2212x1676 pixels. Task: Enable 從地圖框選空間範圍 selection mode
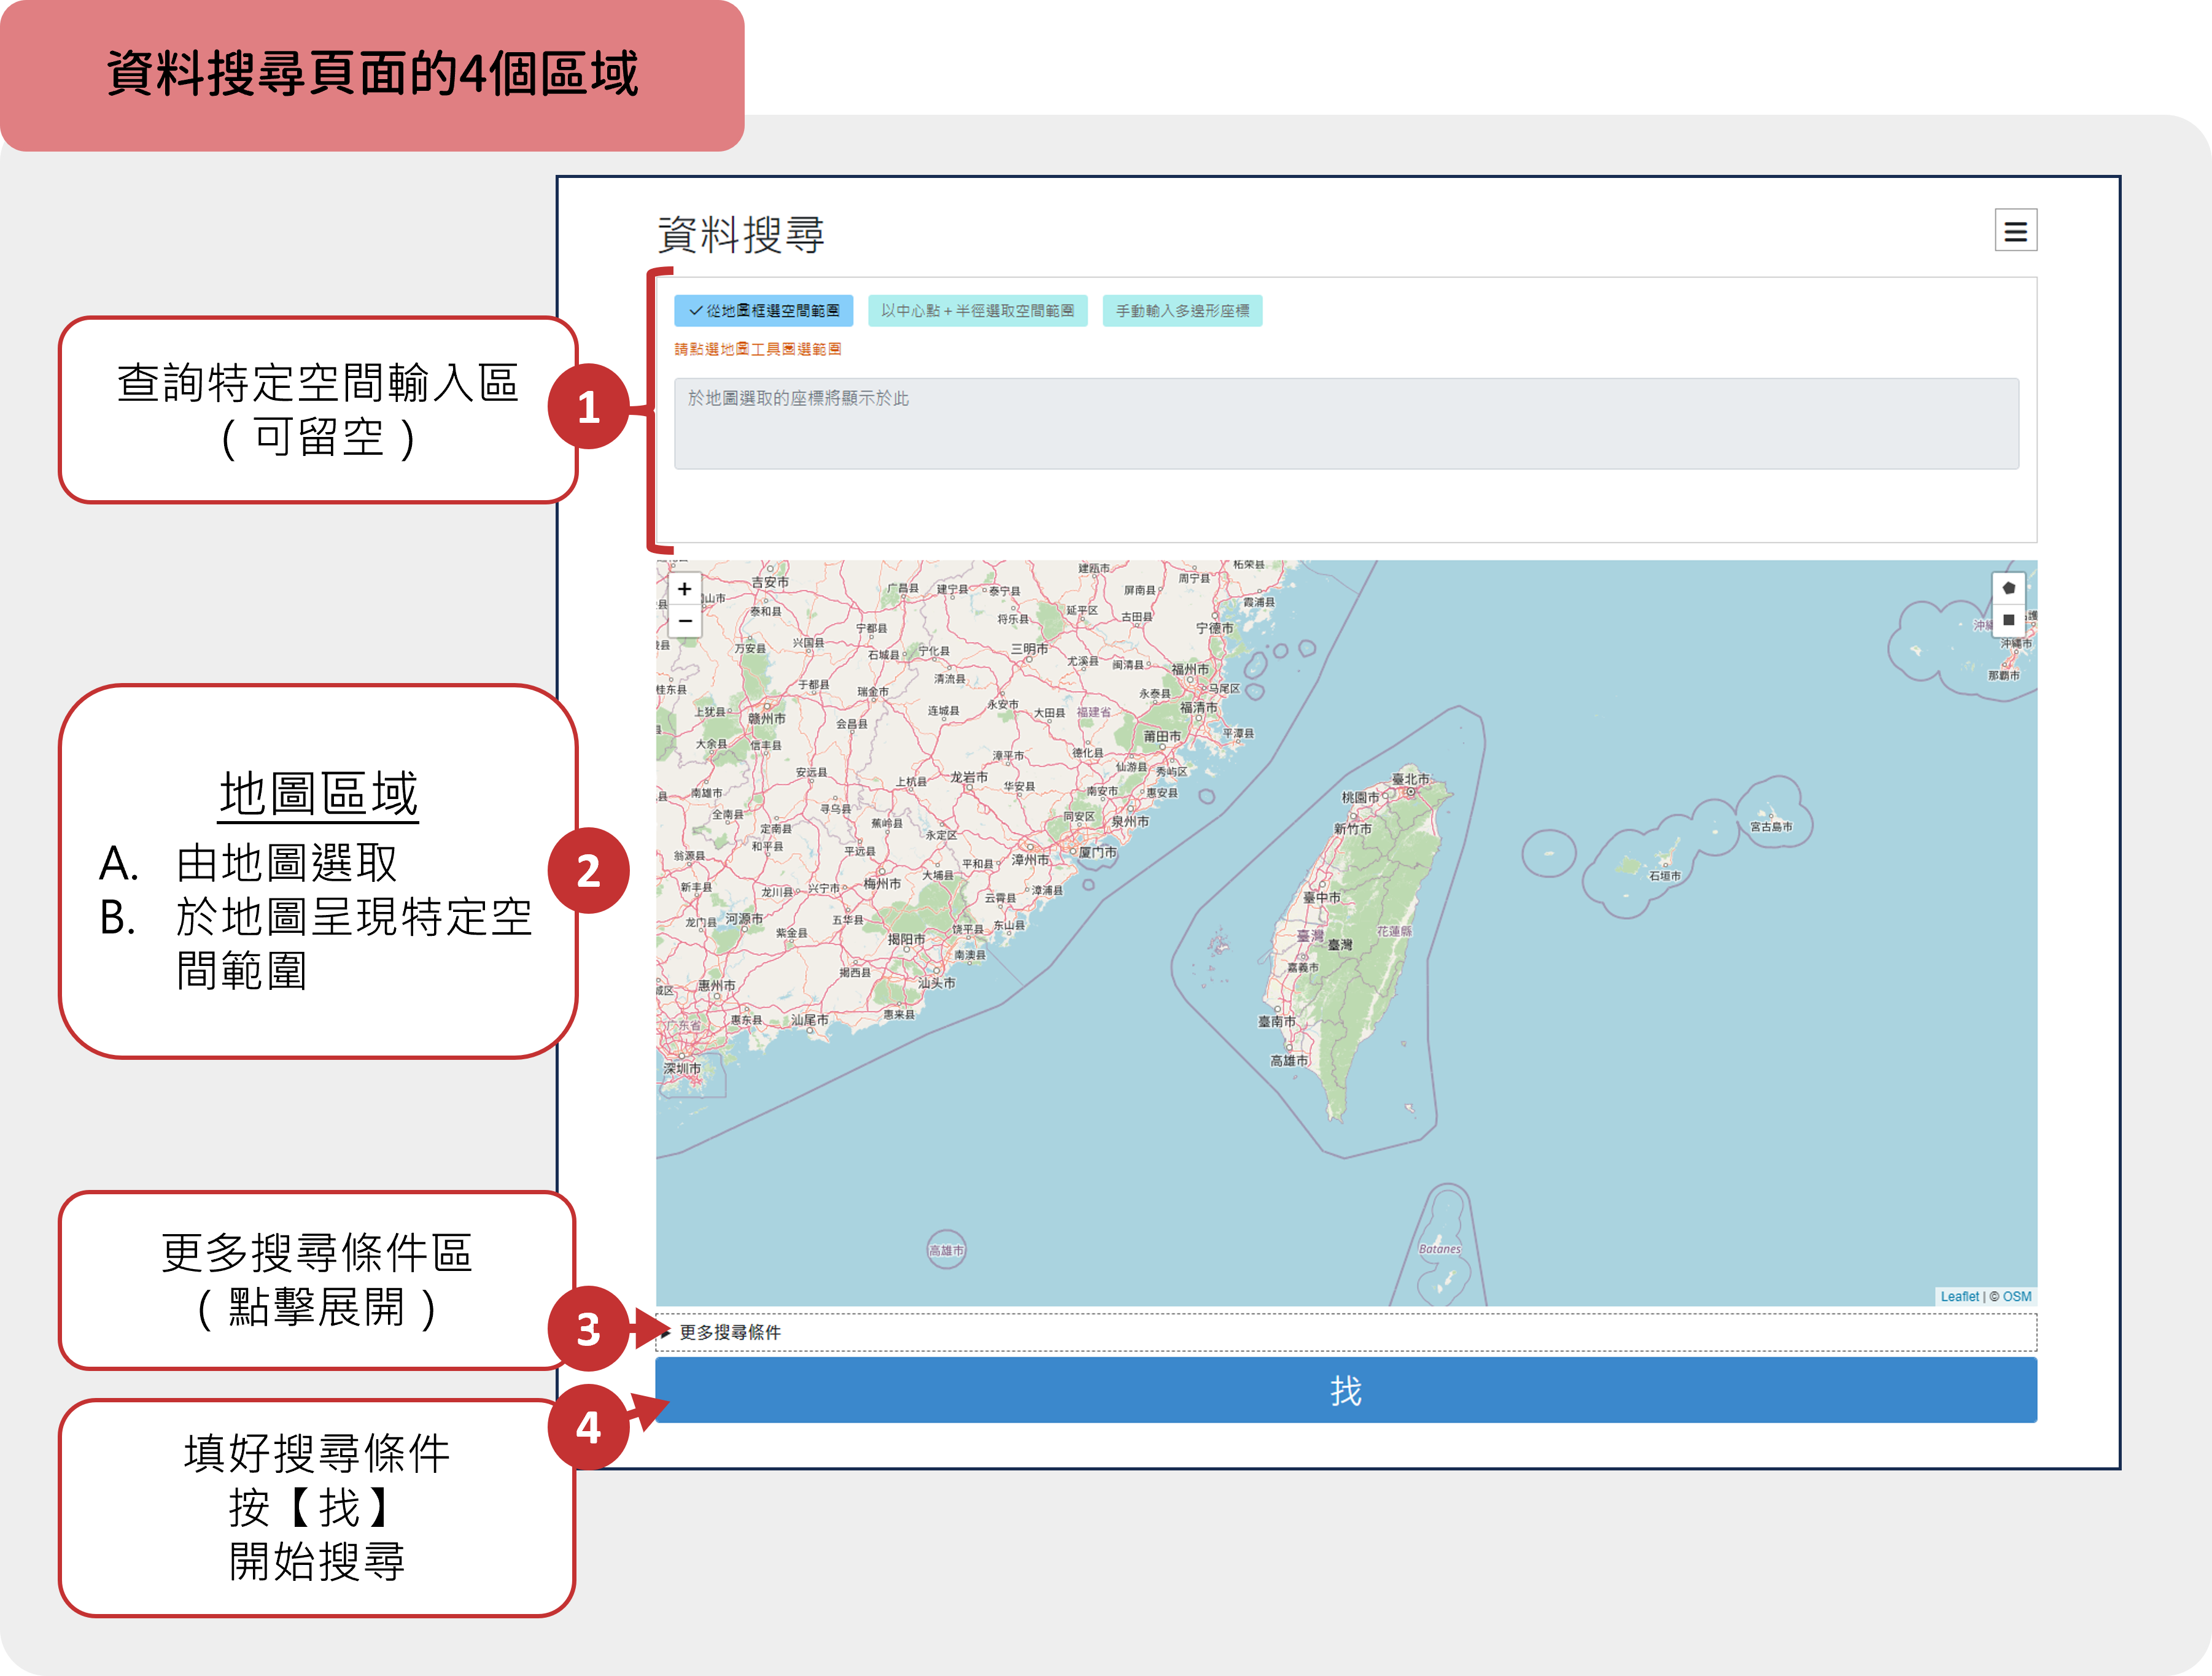click(765, 312)
